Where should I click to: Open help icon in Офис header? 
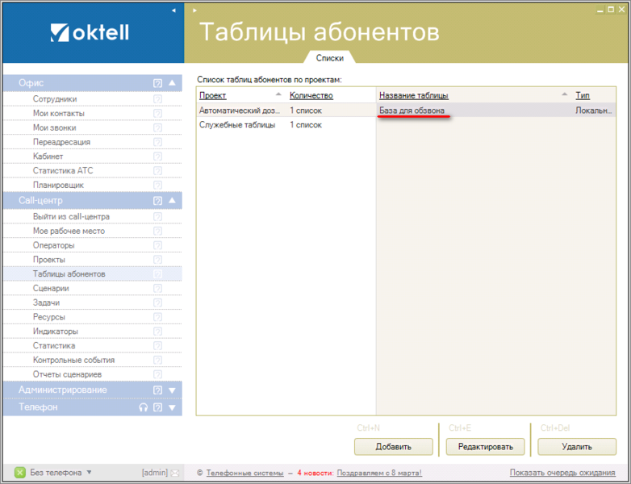point(158,83)
